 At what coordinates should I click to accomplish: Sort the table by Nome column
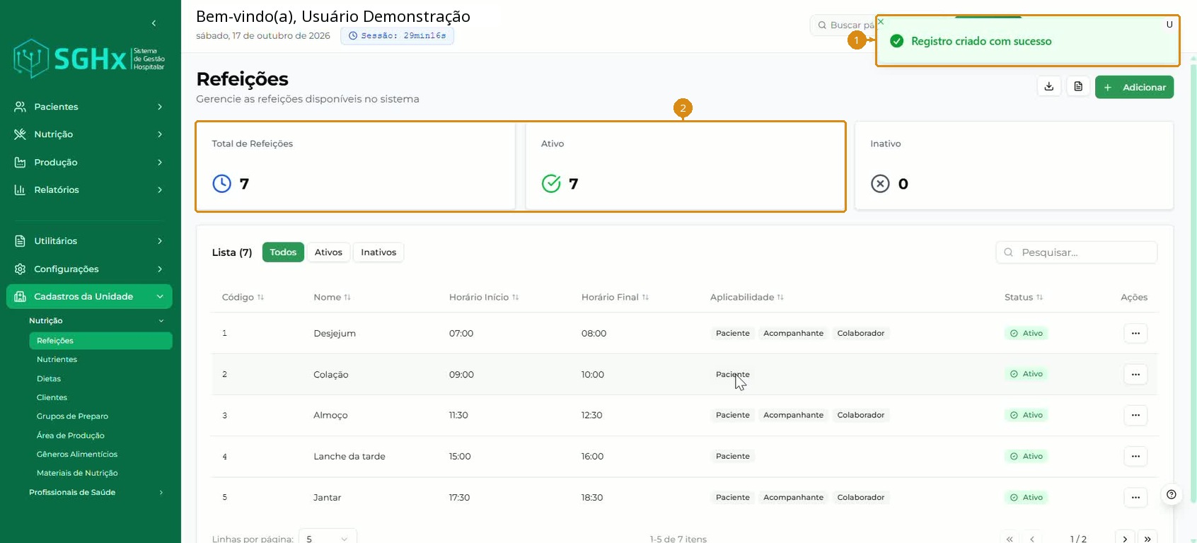(332, 297)
